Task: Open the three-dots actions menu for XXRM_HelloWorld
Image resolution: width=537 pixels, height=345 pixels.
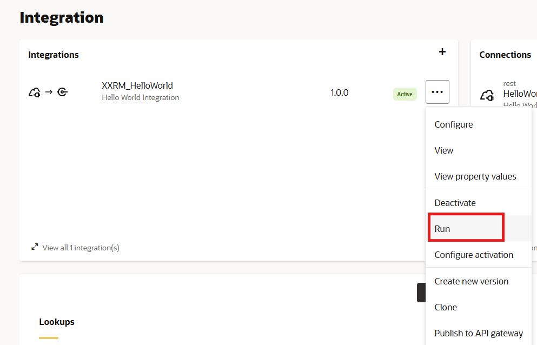Action: click(437, 92)
